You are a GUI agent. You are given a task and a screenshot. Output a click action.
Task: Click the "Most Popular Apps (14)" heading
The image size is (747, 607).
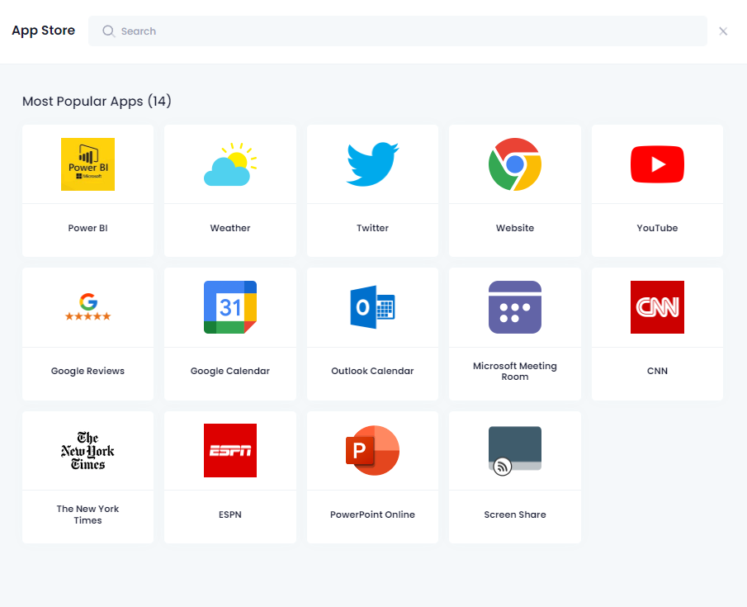tap(97, 101)
